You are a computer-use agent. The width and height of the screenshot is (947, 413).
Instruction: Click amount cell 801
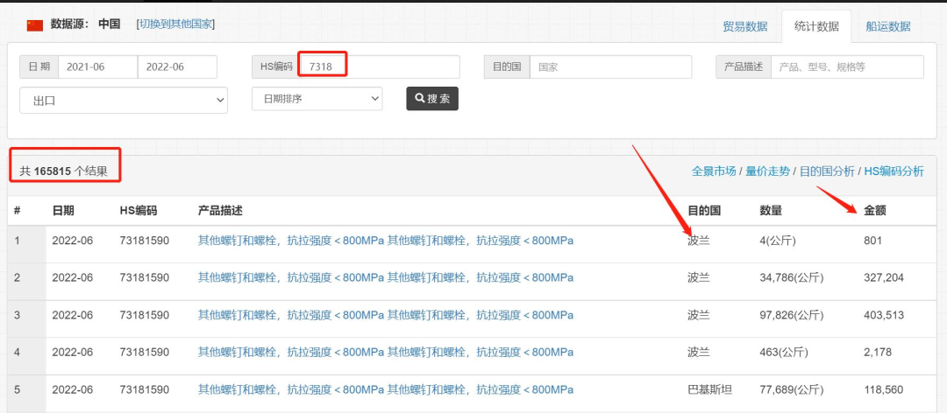[x=873, y=241]
